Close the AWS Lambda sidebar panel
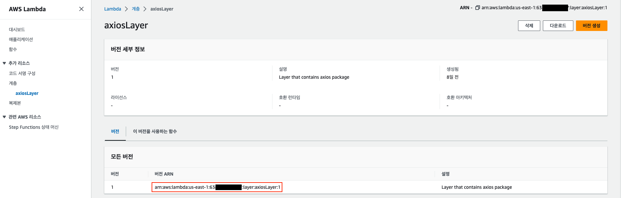This screenshot has width=621, height=198. [x=81, y=9]
